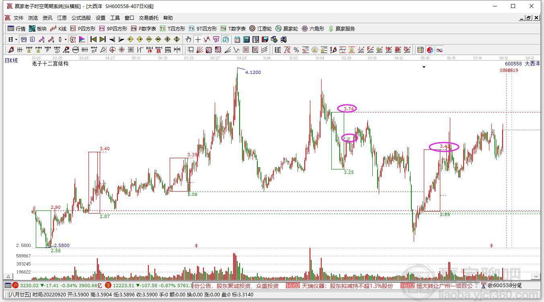Click the 大西洋 stock name label

pyautogui.click(x=532, y=63)
